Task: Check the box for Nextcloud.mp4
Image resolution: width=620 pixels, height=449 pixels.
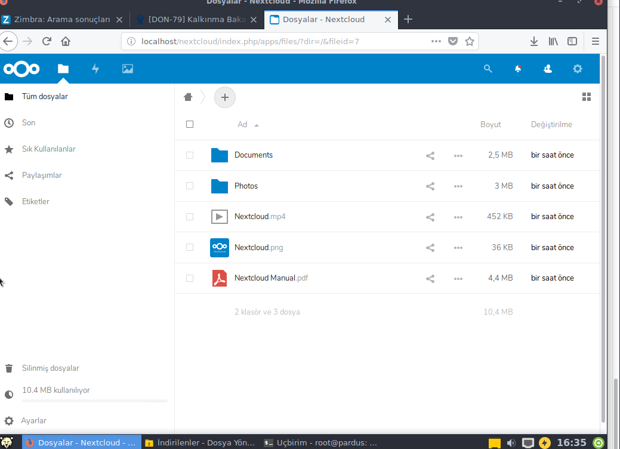Action: coord(190,217)
